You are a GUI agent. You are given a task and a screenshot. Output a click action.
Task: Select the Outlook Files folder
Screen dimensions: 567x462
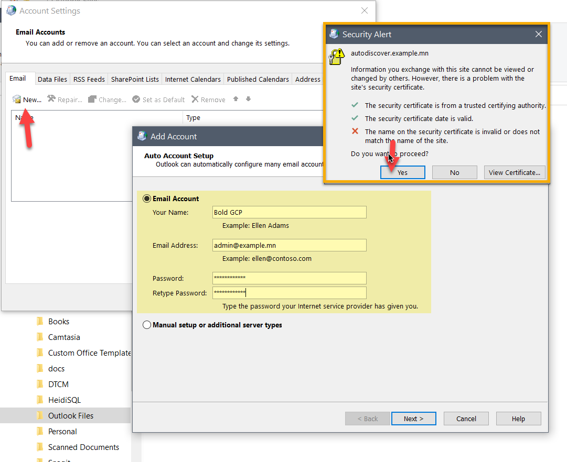(x=71, y=416)
